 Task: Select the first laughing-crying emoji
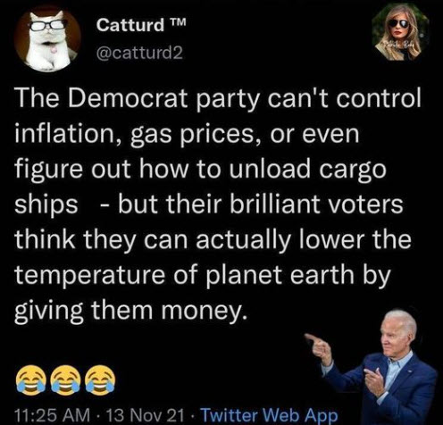pyautogui.click(x=31, y=380)
